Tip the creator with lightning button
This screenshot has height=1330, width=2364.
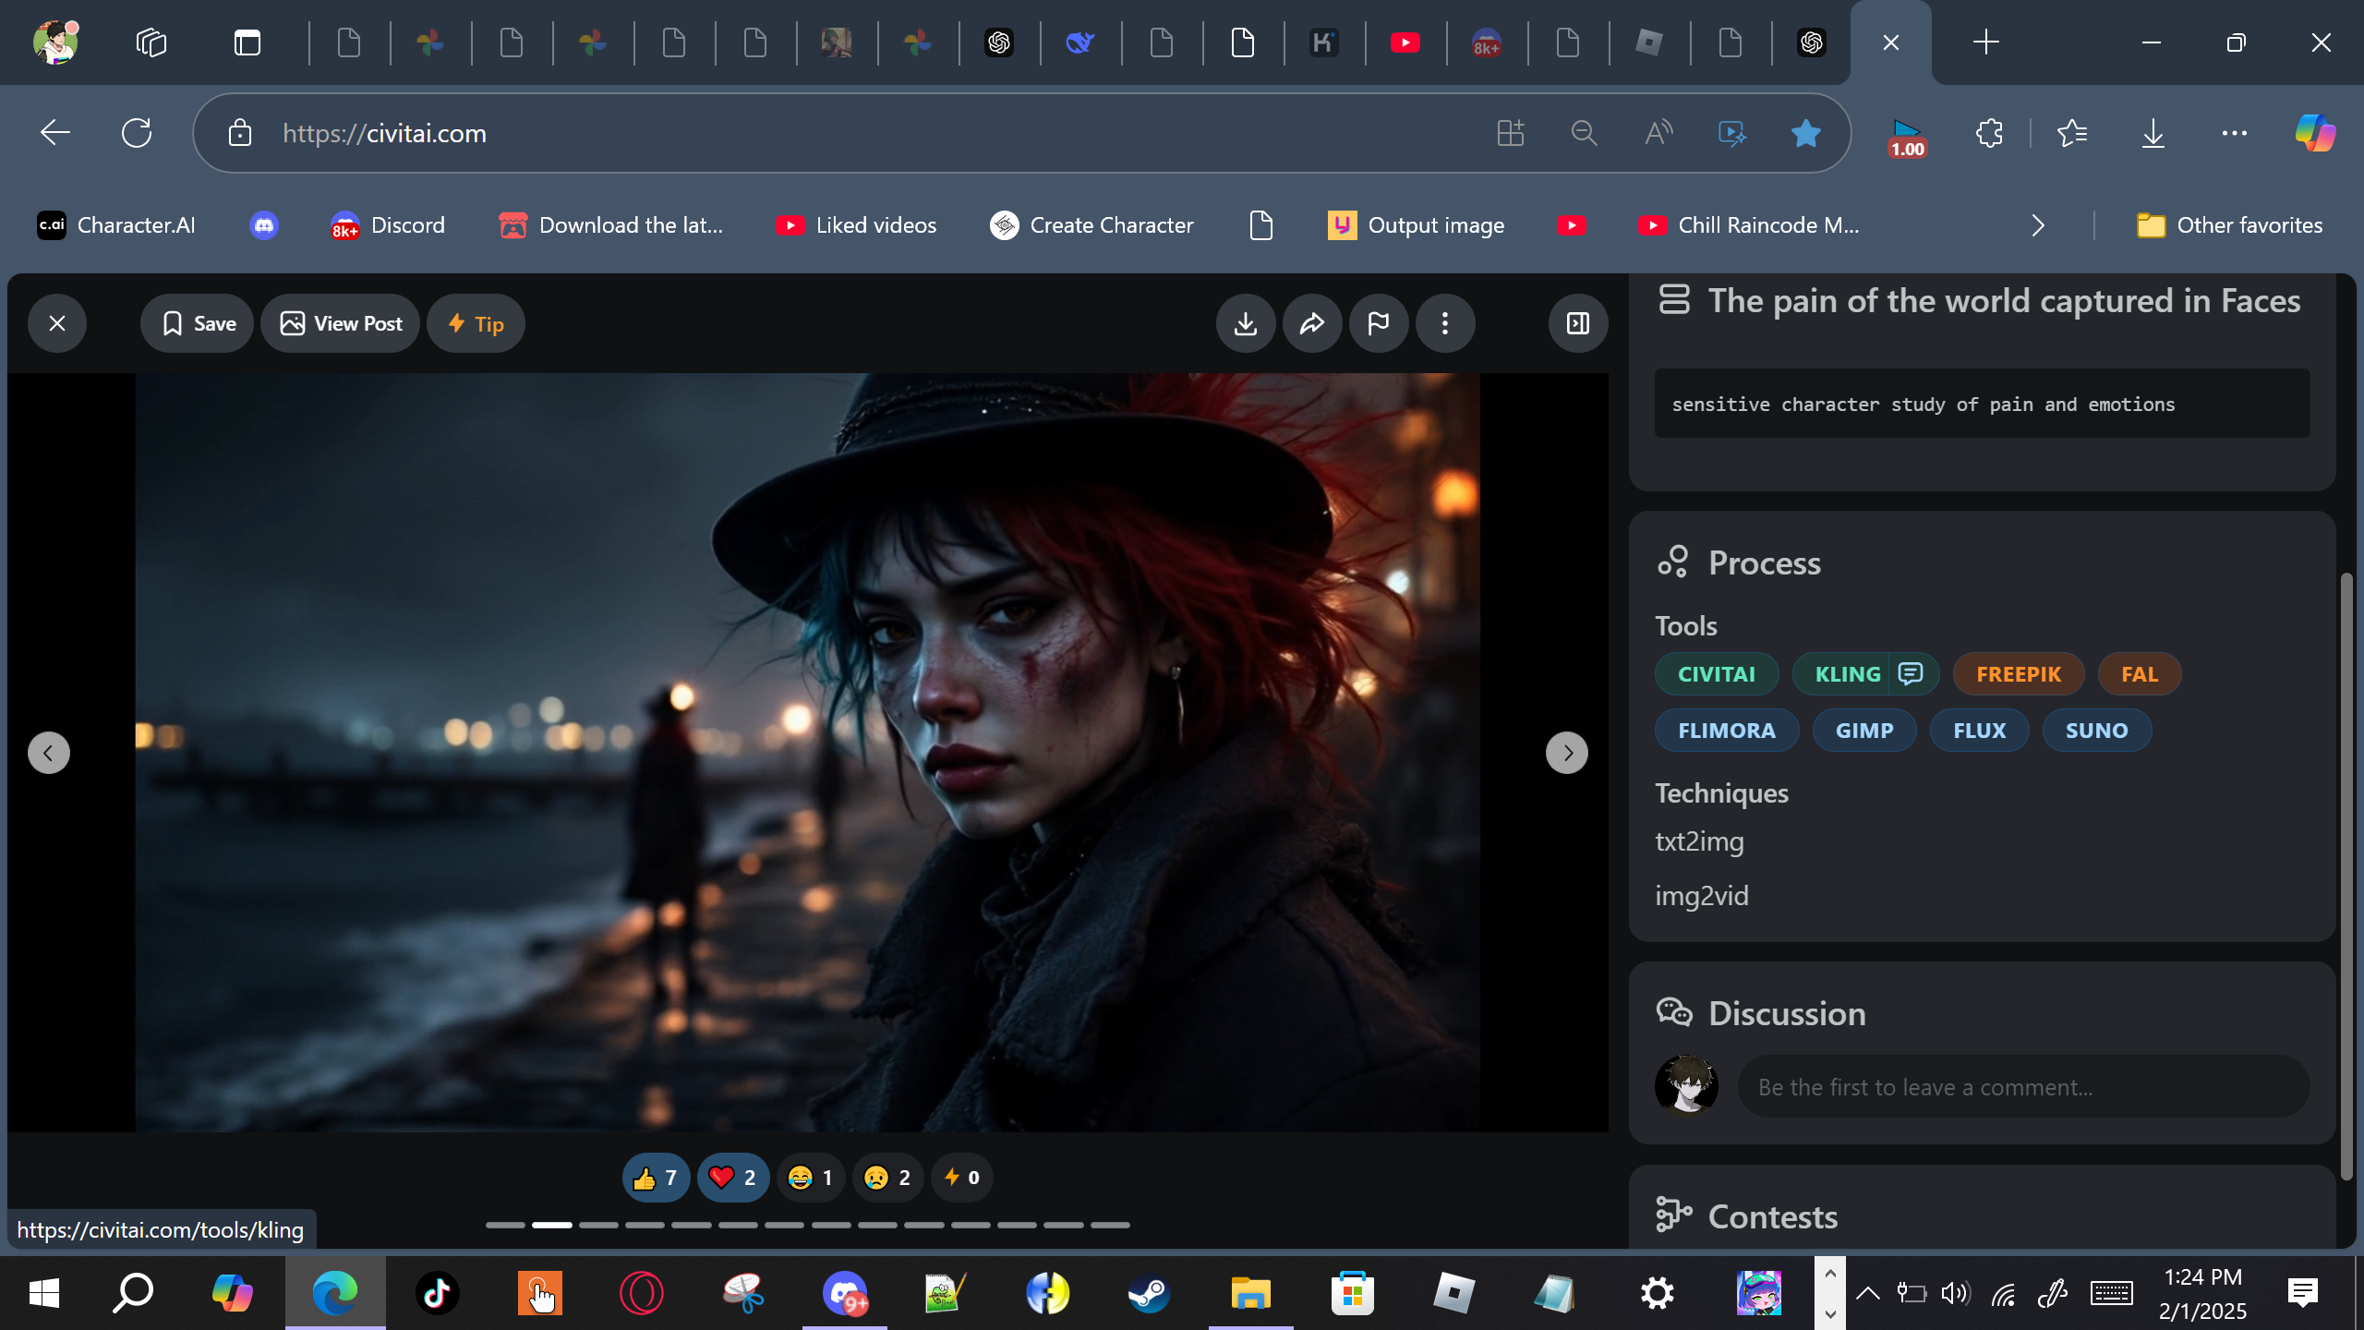[476, 323]
